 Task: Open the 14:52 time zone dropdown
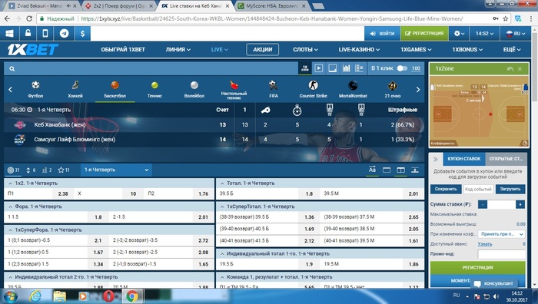coord(484,34)
